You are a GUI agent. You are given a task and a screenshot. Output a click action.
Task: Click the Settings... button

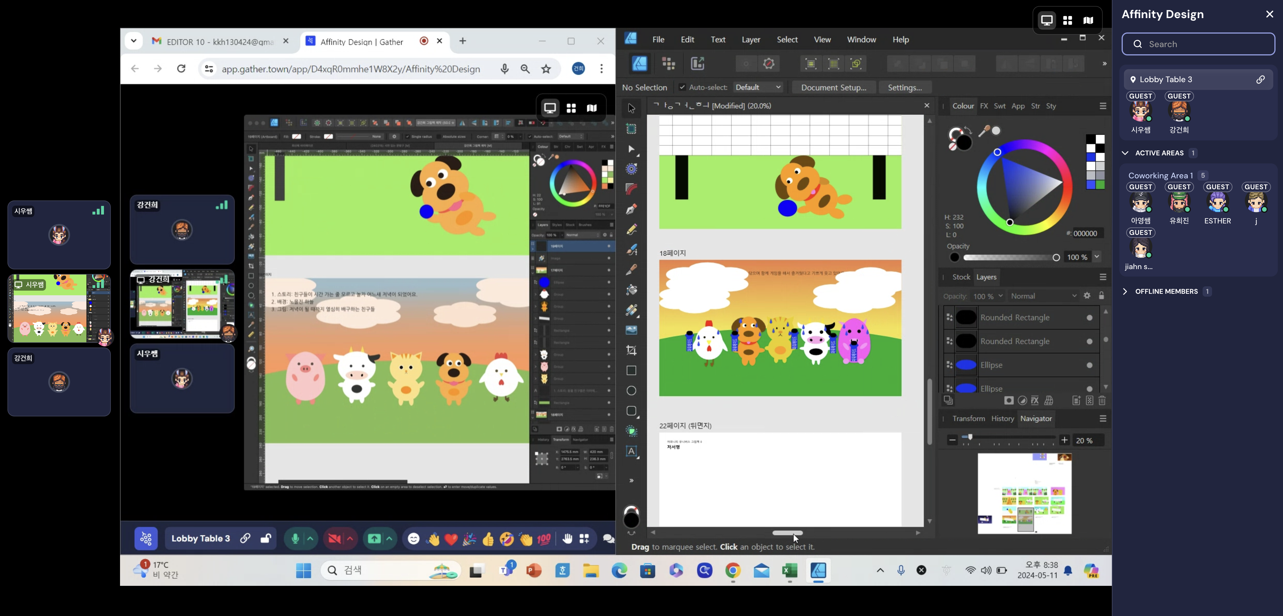click(905, 87)
